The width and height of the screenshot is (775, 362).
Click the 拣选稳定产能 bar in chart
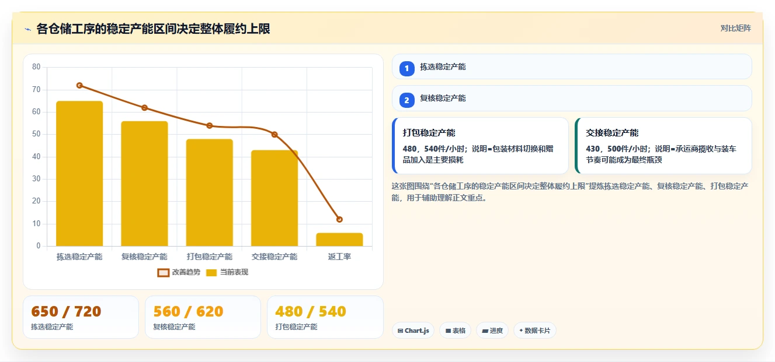point(79,173)
